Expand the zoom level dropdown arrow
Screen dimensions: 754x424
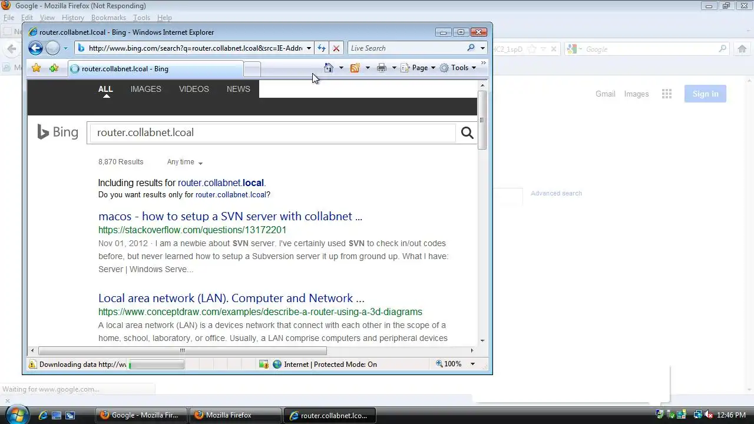pos(472,364)
